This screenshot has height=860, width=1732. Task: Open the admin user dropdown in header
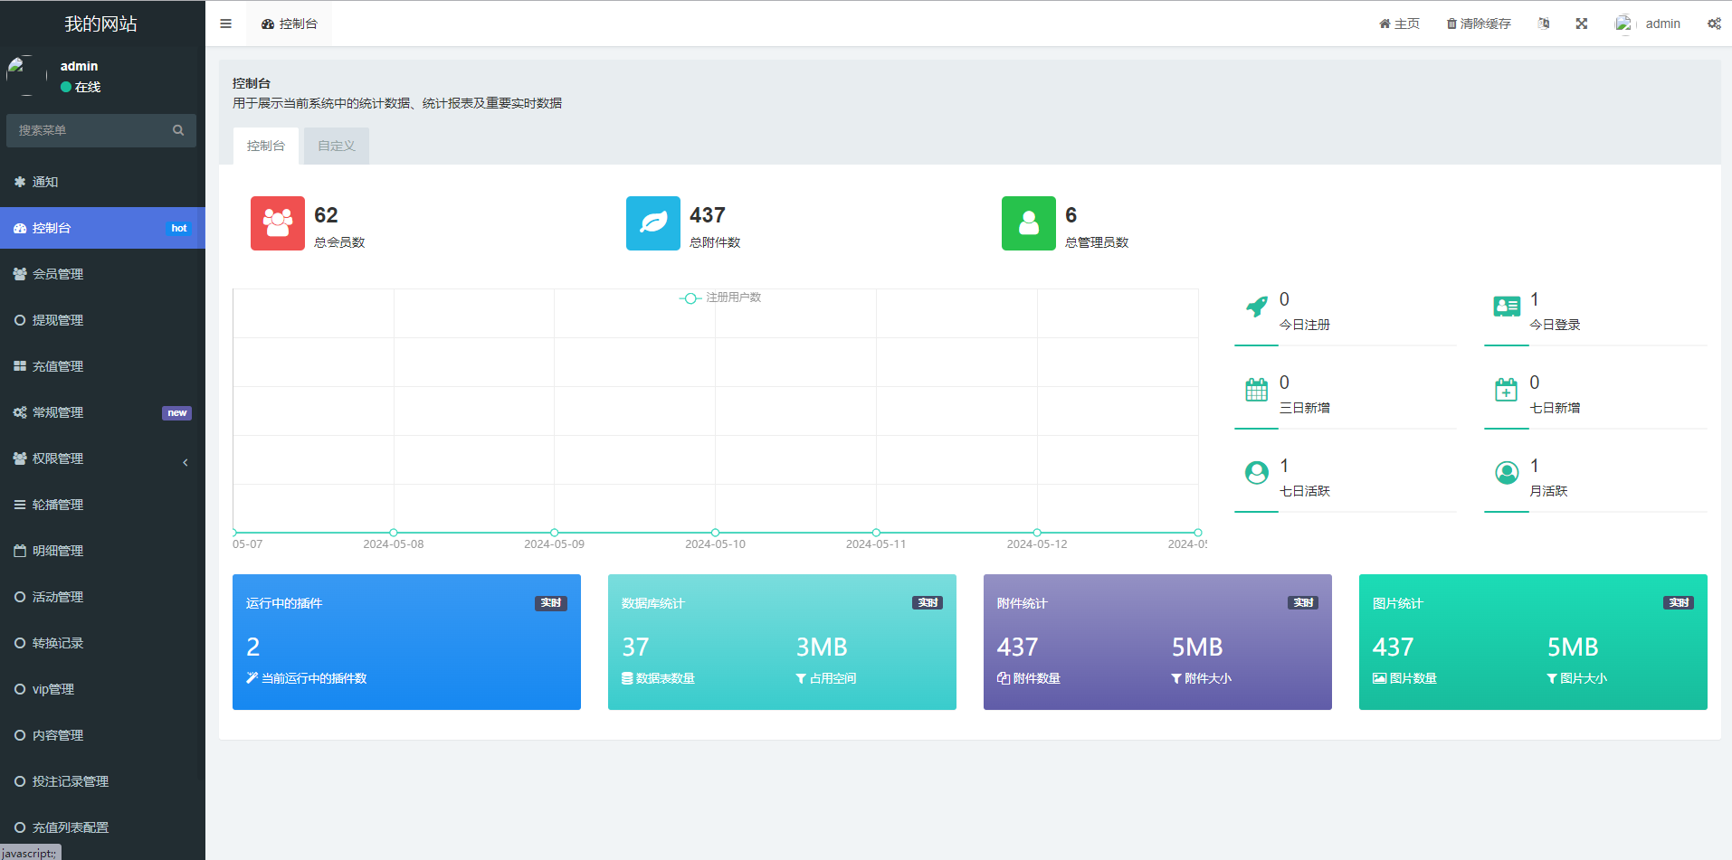pyautogui.click(x=1649, y=24)
